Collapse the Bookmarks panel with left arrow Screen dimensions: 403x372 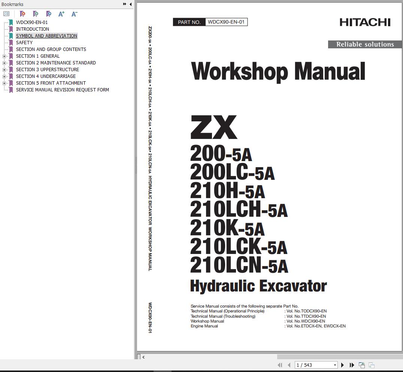coord(131,4)
